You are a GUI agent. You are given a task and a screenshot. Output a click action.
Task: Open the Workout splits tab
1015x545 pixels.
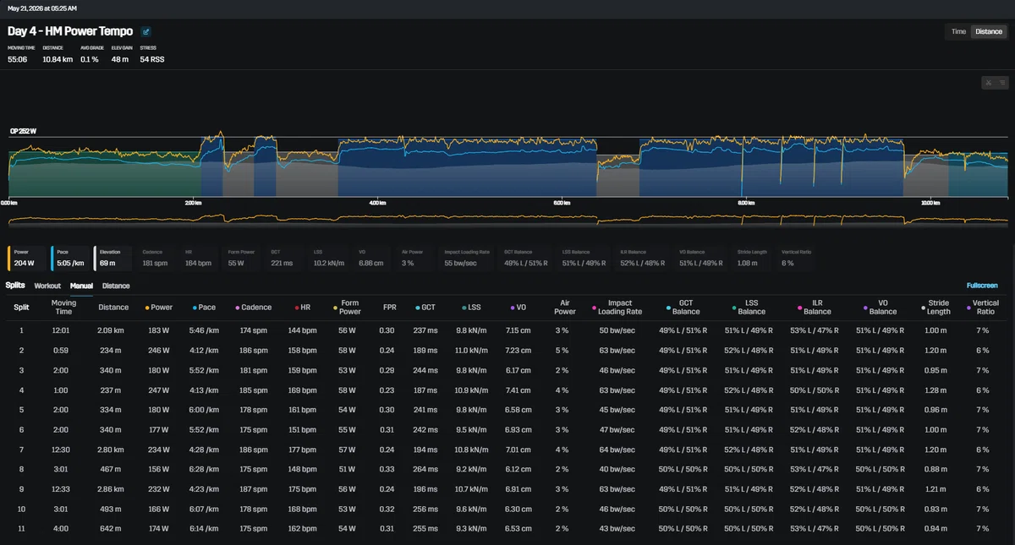[x=47, y=286]
